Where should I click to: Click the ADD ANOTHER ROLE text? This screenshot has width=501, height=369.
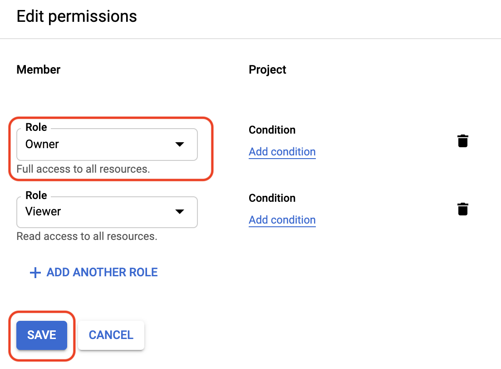pos(102,272)
